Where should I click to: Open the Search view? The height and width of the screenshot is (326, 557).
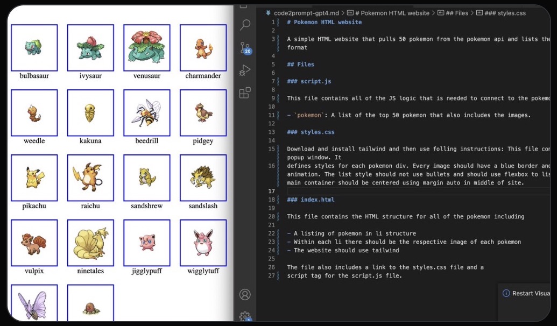click(245, 25)
